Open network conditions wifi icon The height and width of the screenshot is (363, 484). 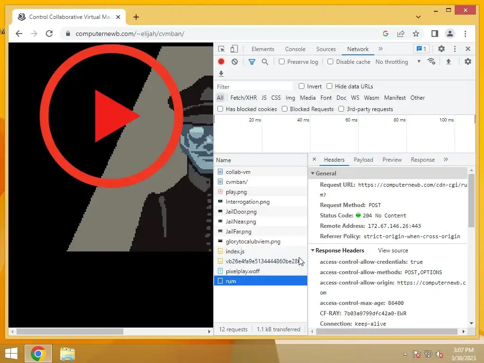pyautogui.click(x=431, y=62)
